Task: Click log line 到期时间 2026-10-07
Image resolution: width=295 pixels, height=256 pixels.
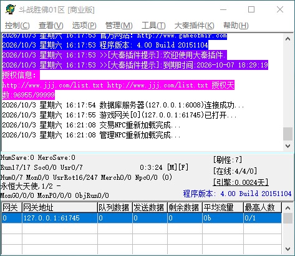Action: pos(135,65)
